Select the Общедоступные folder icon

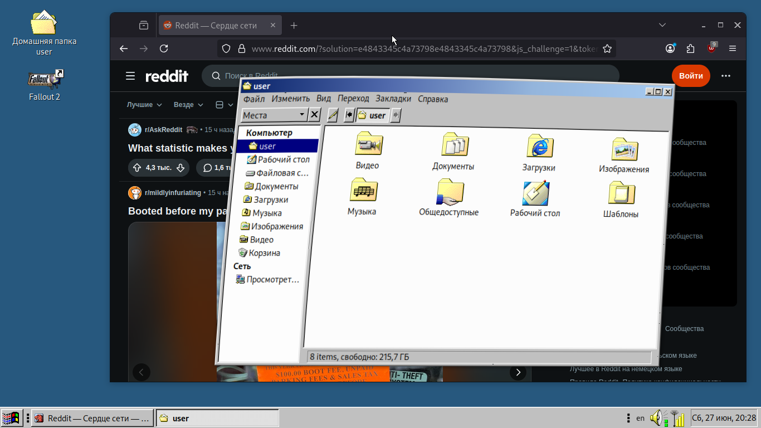[449, 197]
